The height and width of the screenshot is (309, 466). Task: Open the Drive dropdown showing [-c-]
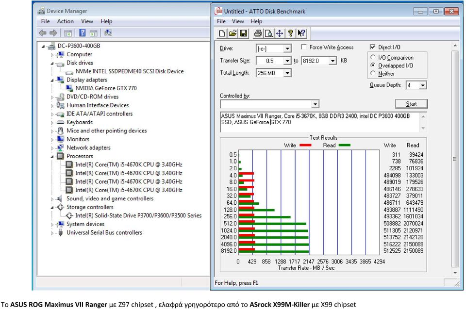[x=287, y=49]
